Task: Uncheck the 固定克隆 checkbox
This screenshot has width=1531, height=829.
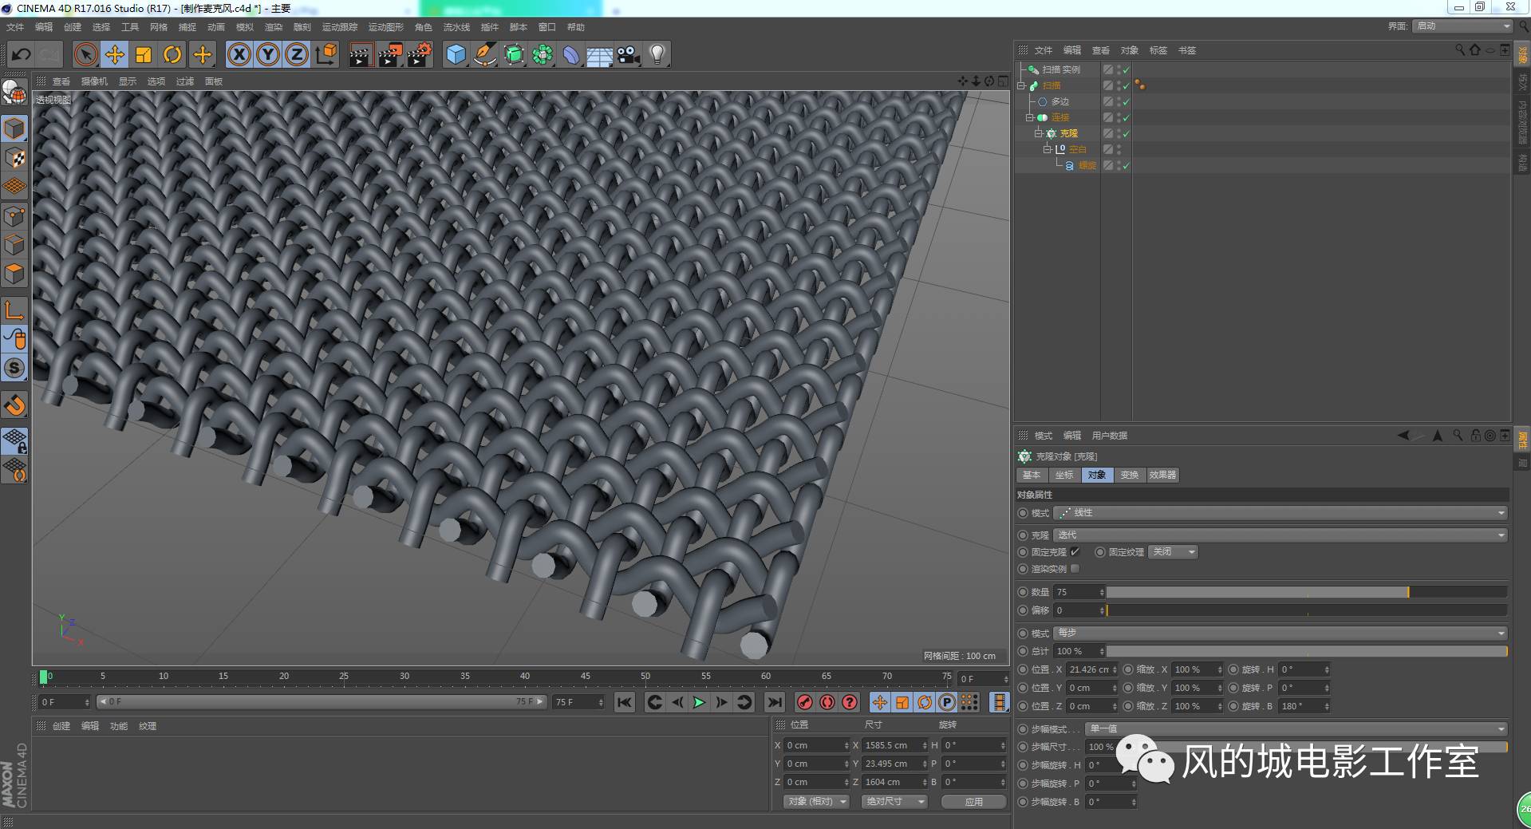Action: tap(1075, 551)
